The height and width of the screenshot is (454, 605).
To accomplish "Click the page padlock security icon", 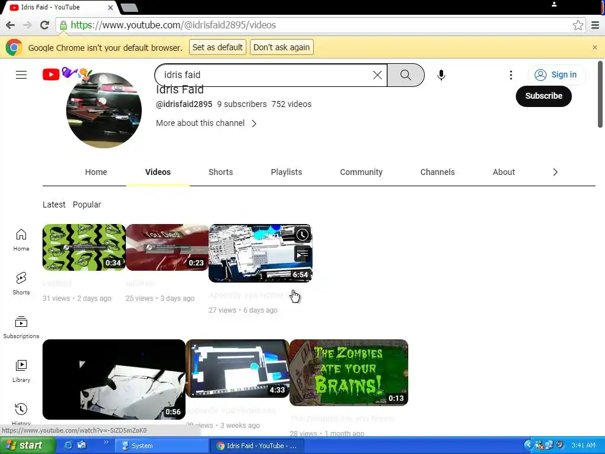I will pos(63,25).
